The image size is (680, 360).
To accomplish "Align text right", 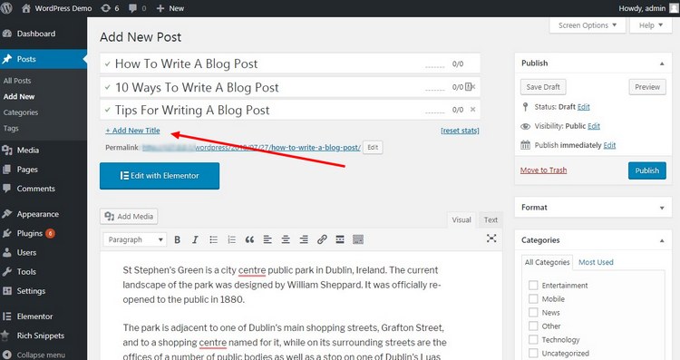I will tap(304, 239).
